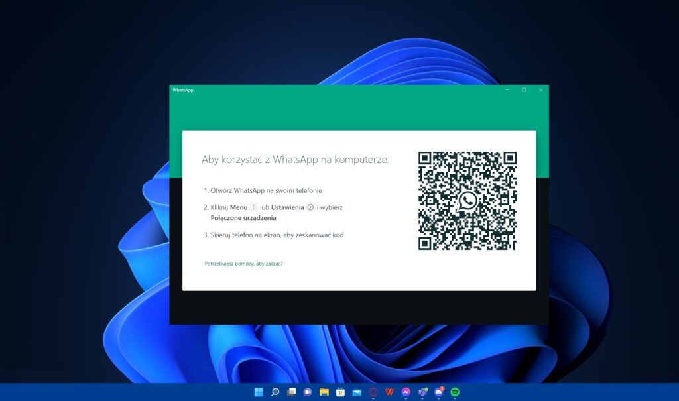Image resolution: width=679 pixels, height=401 pixels.
Task: Open the red W office app icon
Action: pyautogui.click(x=389, y=392)
